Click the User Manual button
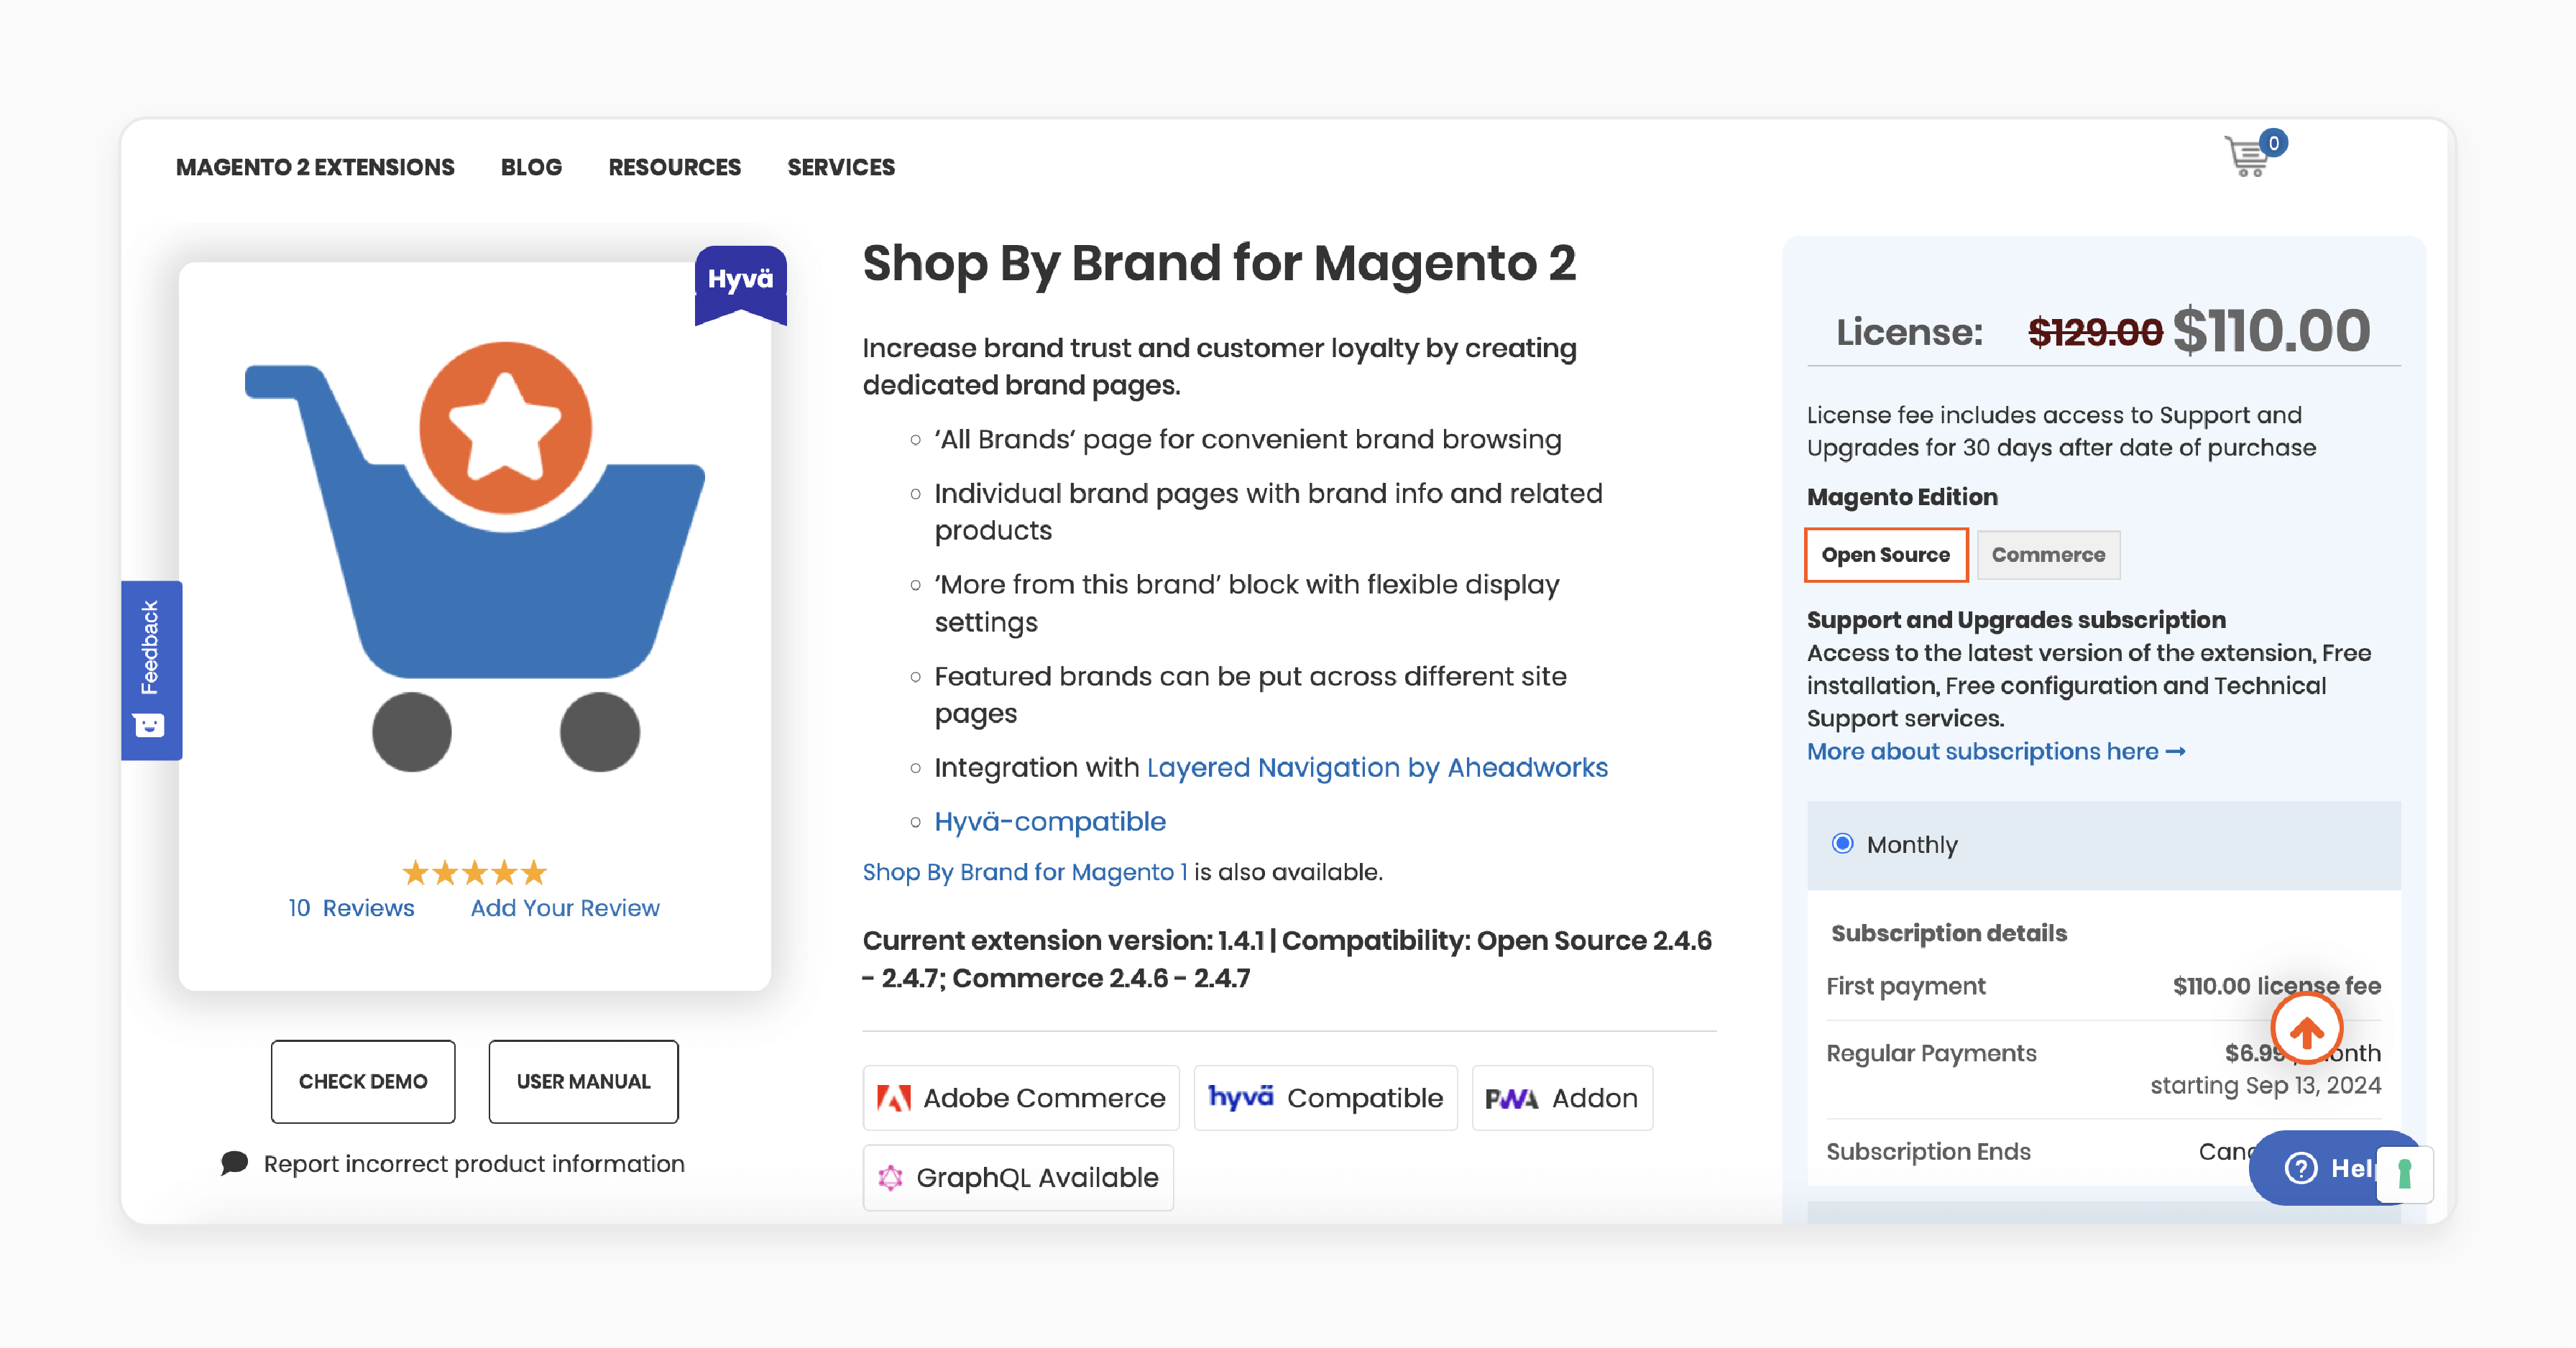The width and height of the screenshot is (2576, 1348). 583,1082
